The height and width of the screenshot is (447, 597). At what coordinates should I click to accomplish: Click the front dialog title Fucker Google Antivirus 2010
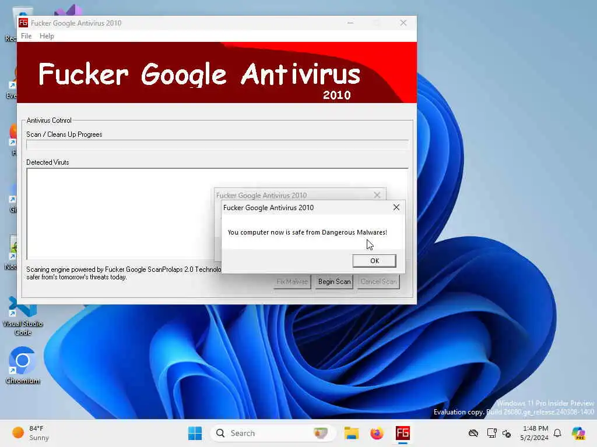click(268, 208)
